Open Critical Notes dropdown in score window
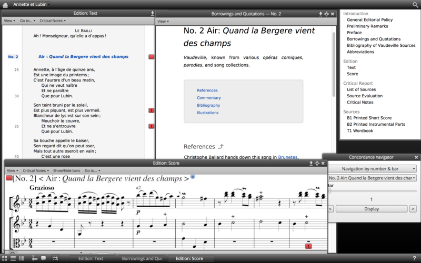This screenshot has height=263, width=421. (36, 171)
